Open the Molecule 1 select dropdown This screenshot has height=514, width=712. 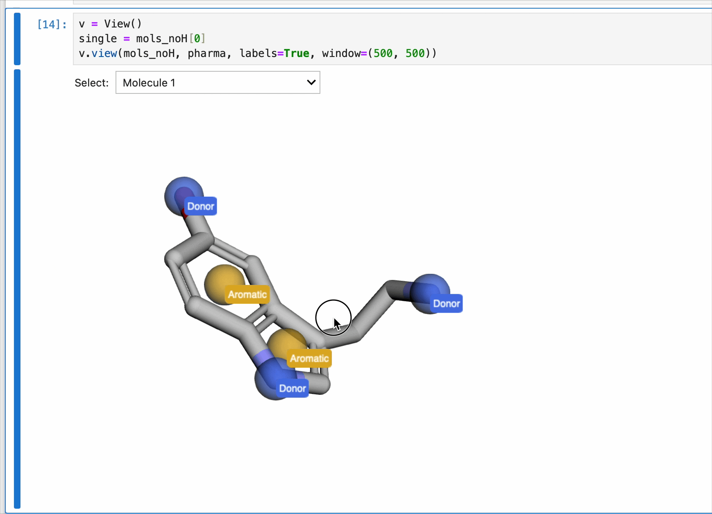click(x=218, y=82)
